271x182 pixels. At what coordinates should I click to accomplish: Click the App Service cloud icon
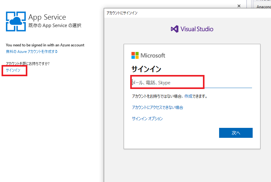click(16, 21)
